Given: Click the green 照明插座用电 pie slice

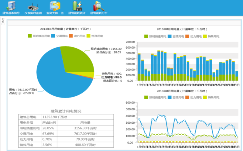Looking at the screenshot, I should tap(79, 59).
